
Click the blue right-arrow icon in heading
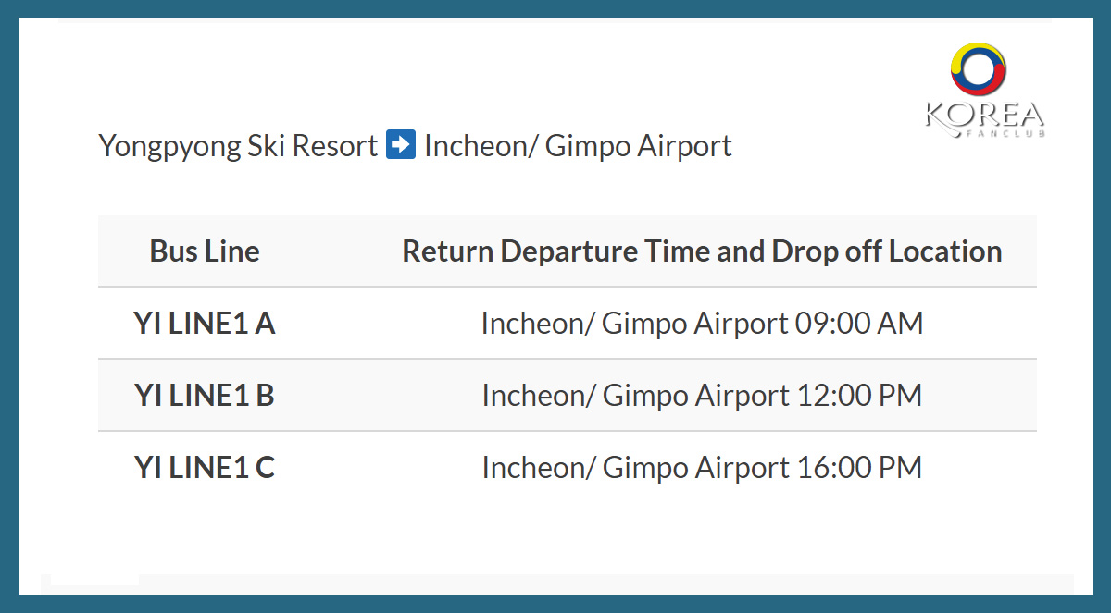(x=401, y=145)
